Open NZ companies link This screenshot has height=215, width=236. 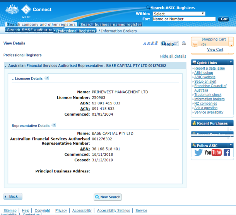click(205, 103)
